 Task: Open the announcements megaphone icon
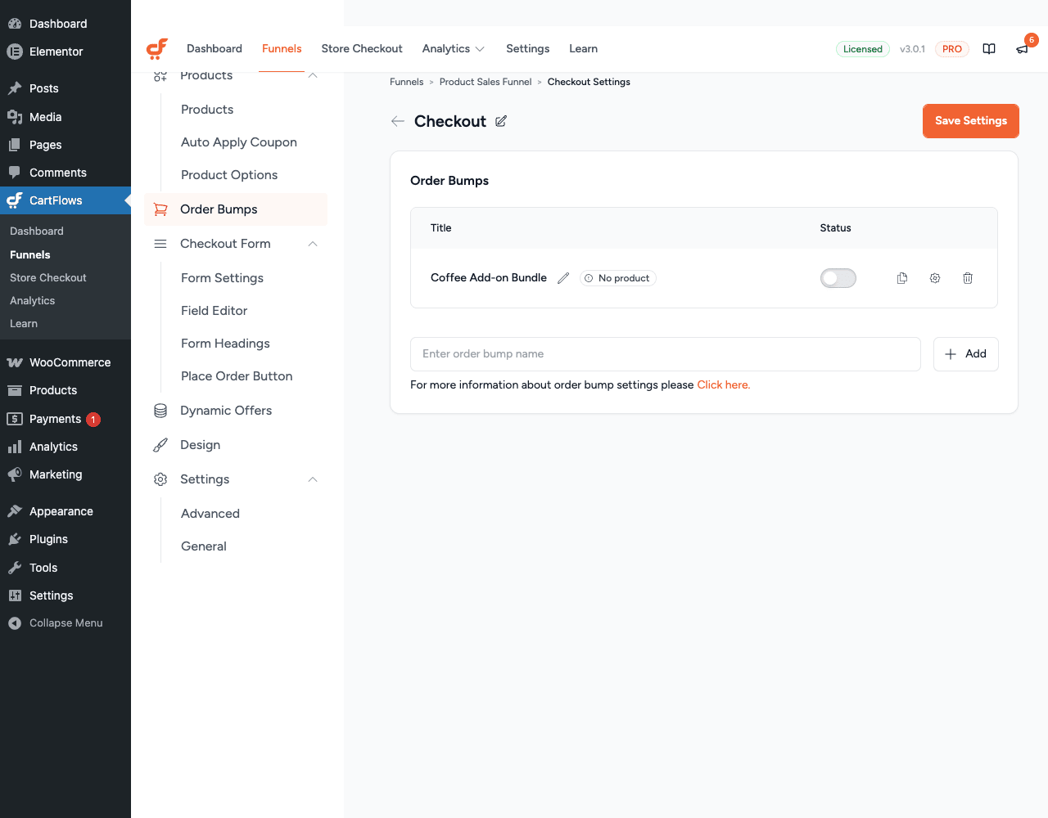point(1022,49)
